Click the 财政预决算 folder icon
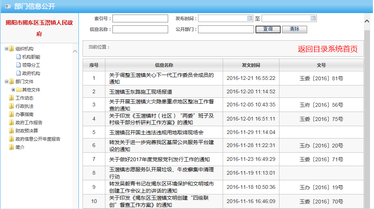This screenshot has height=209, width=374. (x=11, y=131)
